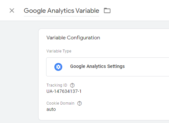Open the folder icon beside the variable name
Viewport: 169px width, 123px height.
pyautogui.click(x=107, y=10)
